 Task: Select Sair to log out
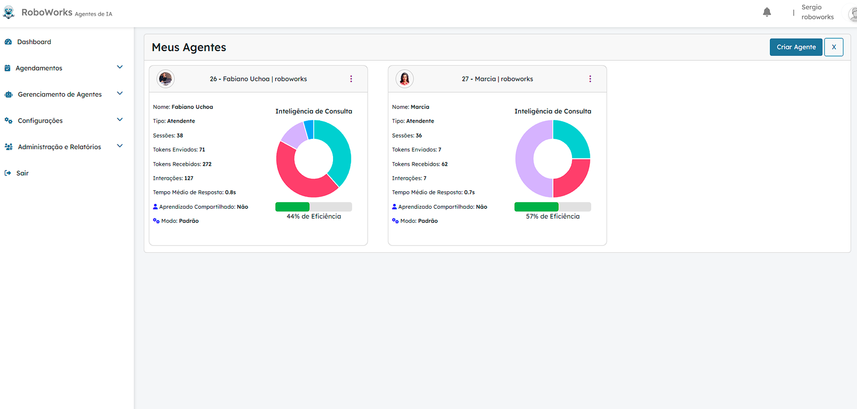pos(22,173)
